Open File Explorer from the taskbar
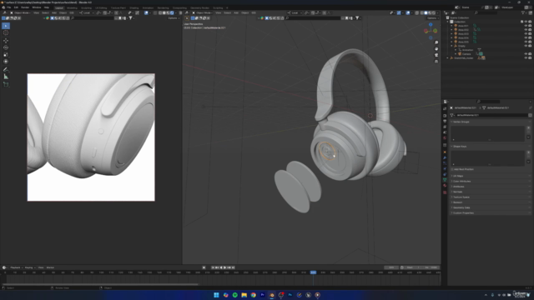Screen dimensions: 534x300 point(244,295)
